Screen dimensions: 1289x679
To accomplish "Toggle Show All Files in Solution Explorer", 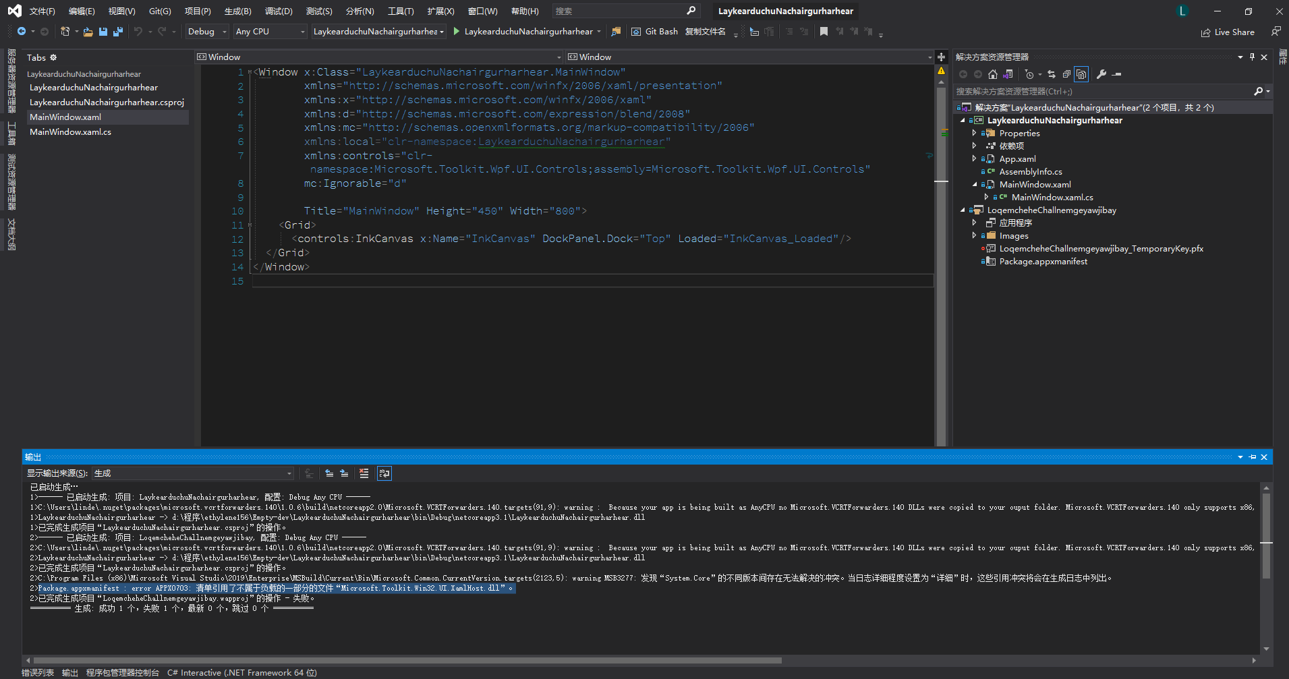I will 1082,74.
